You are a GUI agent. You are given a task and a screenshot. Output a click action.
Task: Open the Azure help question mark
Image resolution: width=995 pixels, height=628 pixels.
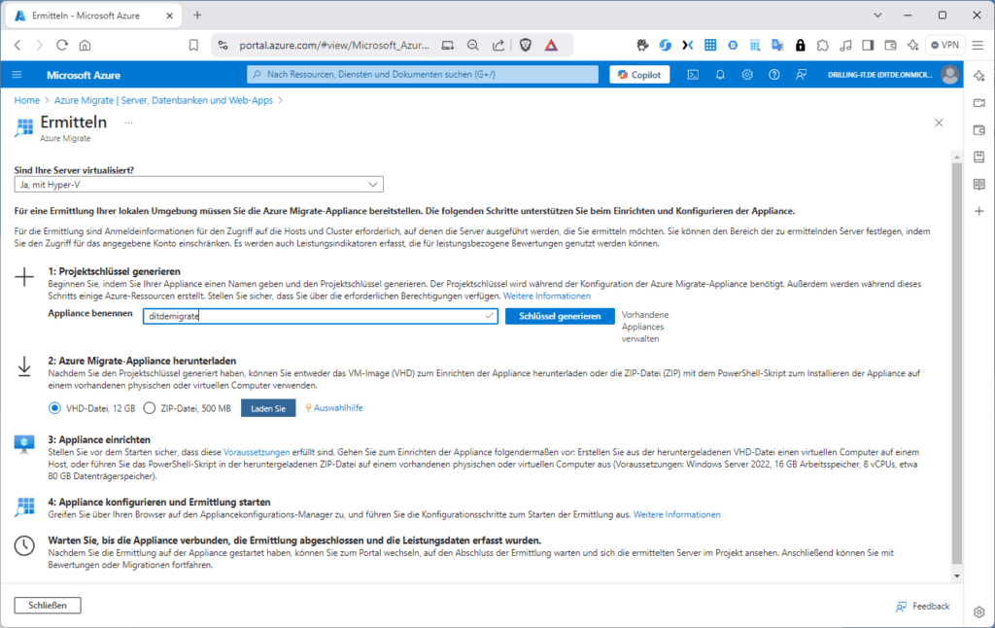(x=774, y=75)
